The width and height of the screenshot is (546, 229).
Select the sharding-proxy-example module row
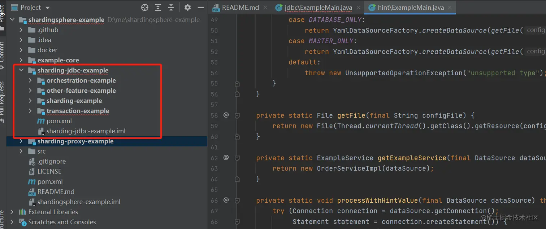(x=107, y=141)
